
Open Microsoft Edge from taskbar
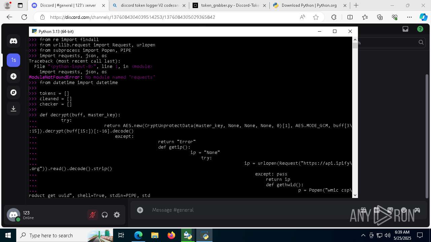coord(138,235)
